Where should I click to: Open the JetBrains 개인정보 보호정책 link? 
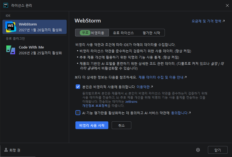click(x=95, y=105)
